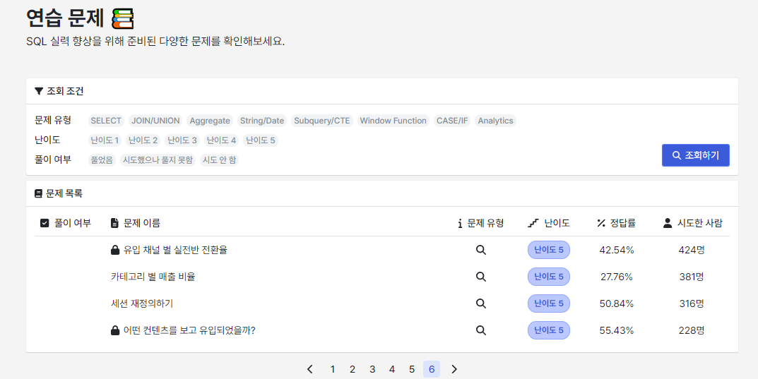758x379 pixels.
Task: Toggle the Analytics filter chip
Action: 495,121
